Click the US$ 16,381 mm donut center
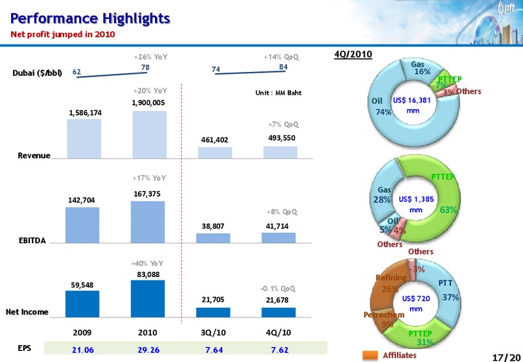 412,105
